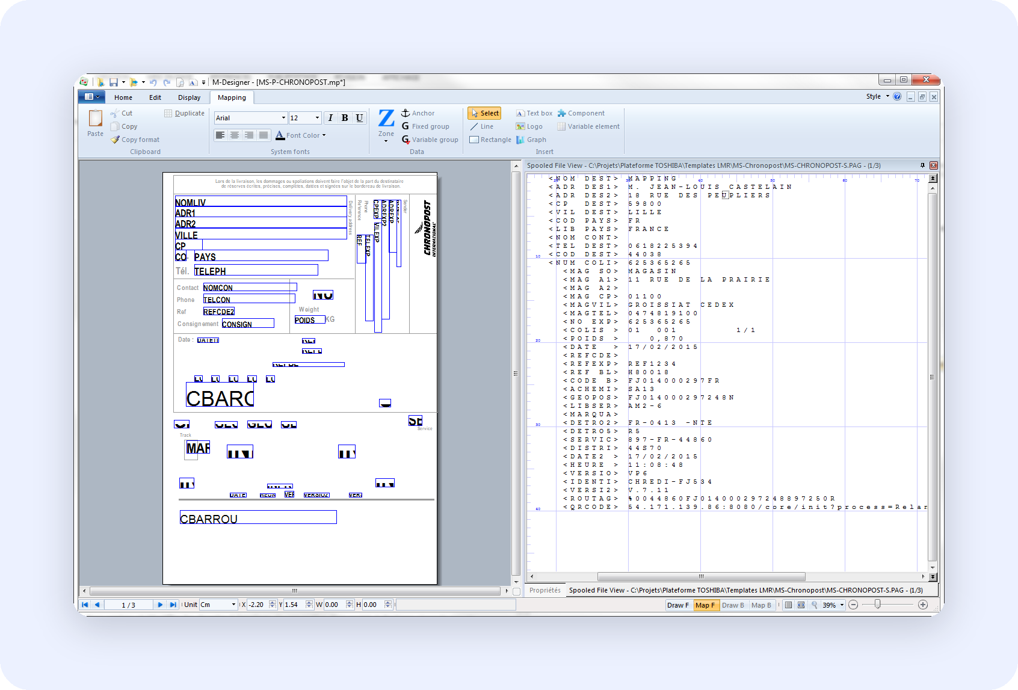Add a Fixed group

[x=425, y=126]
